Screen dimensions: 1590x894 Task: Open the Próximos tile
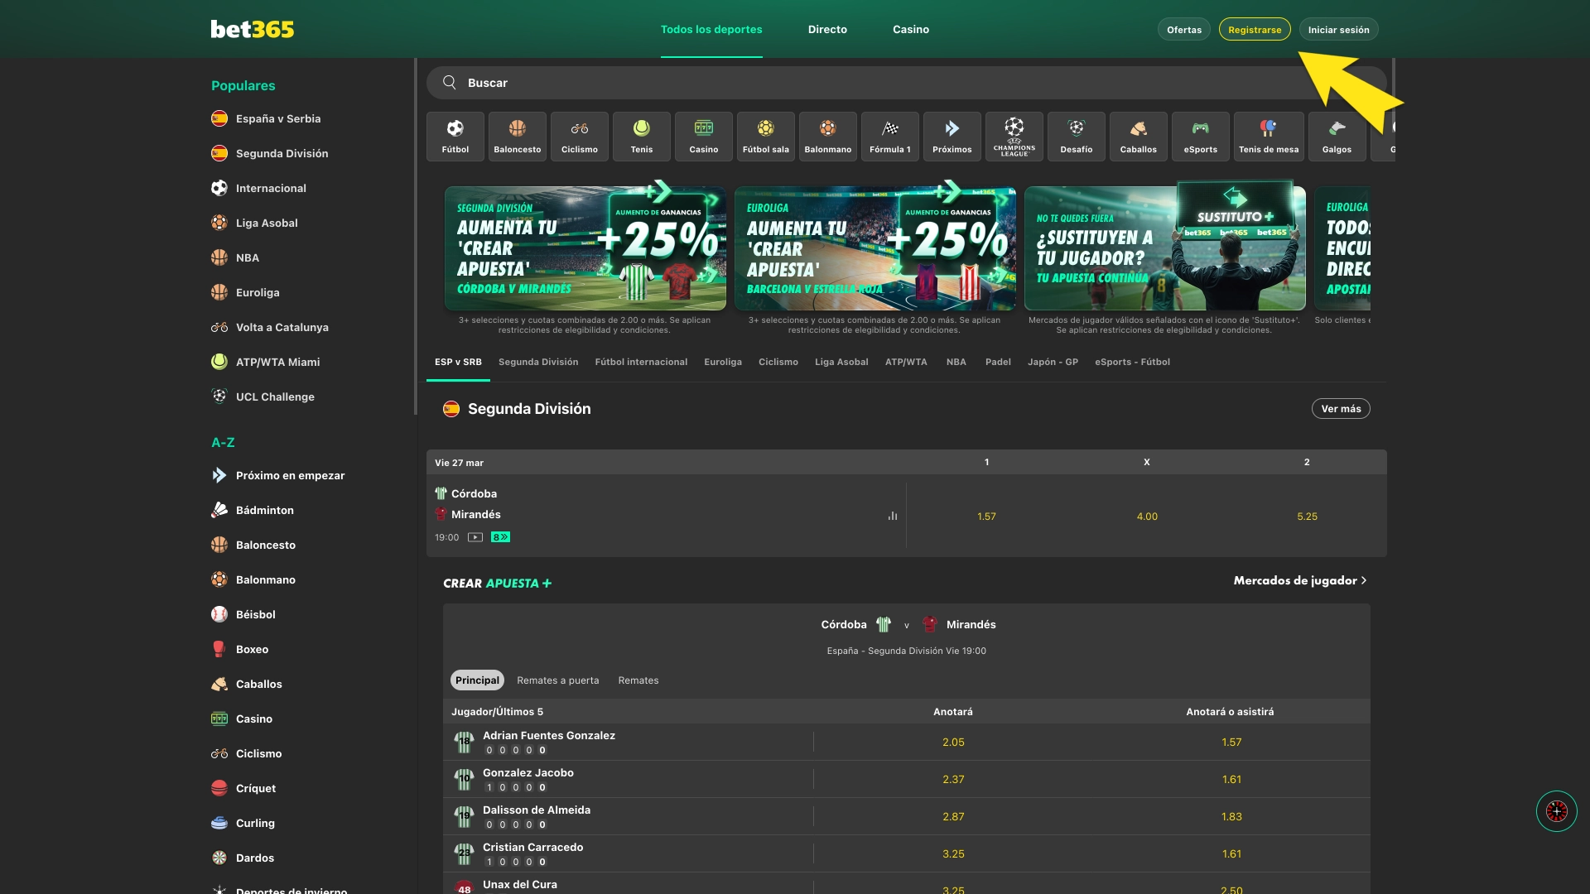coord(952,137)
